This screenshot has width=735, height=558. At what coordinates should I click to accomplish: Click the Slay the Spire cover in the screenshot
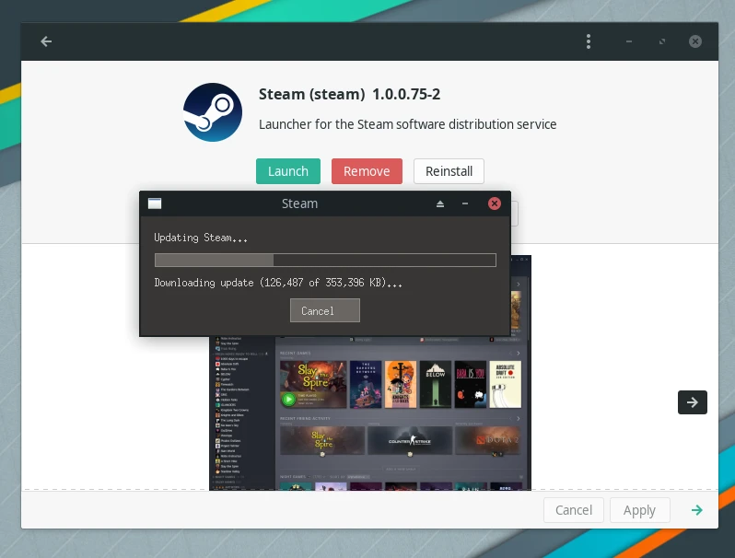coord(313,384)
